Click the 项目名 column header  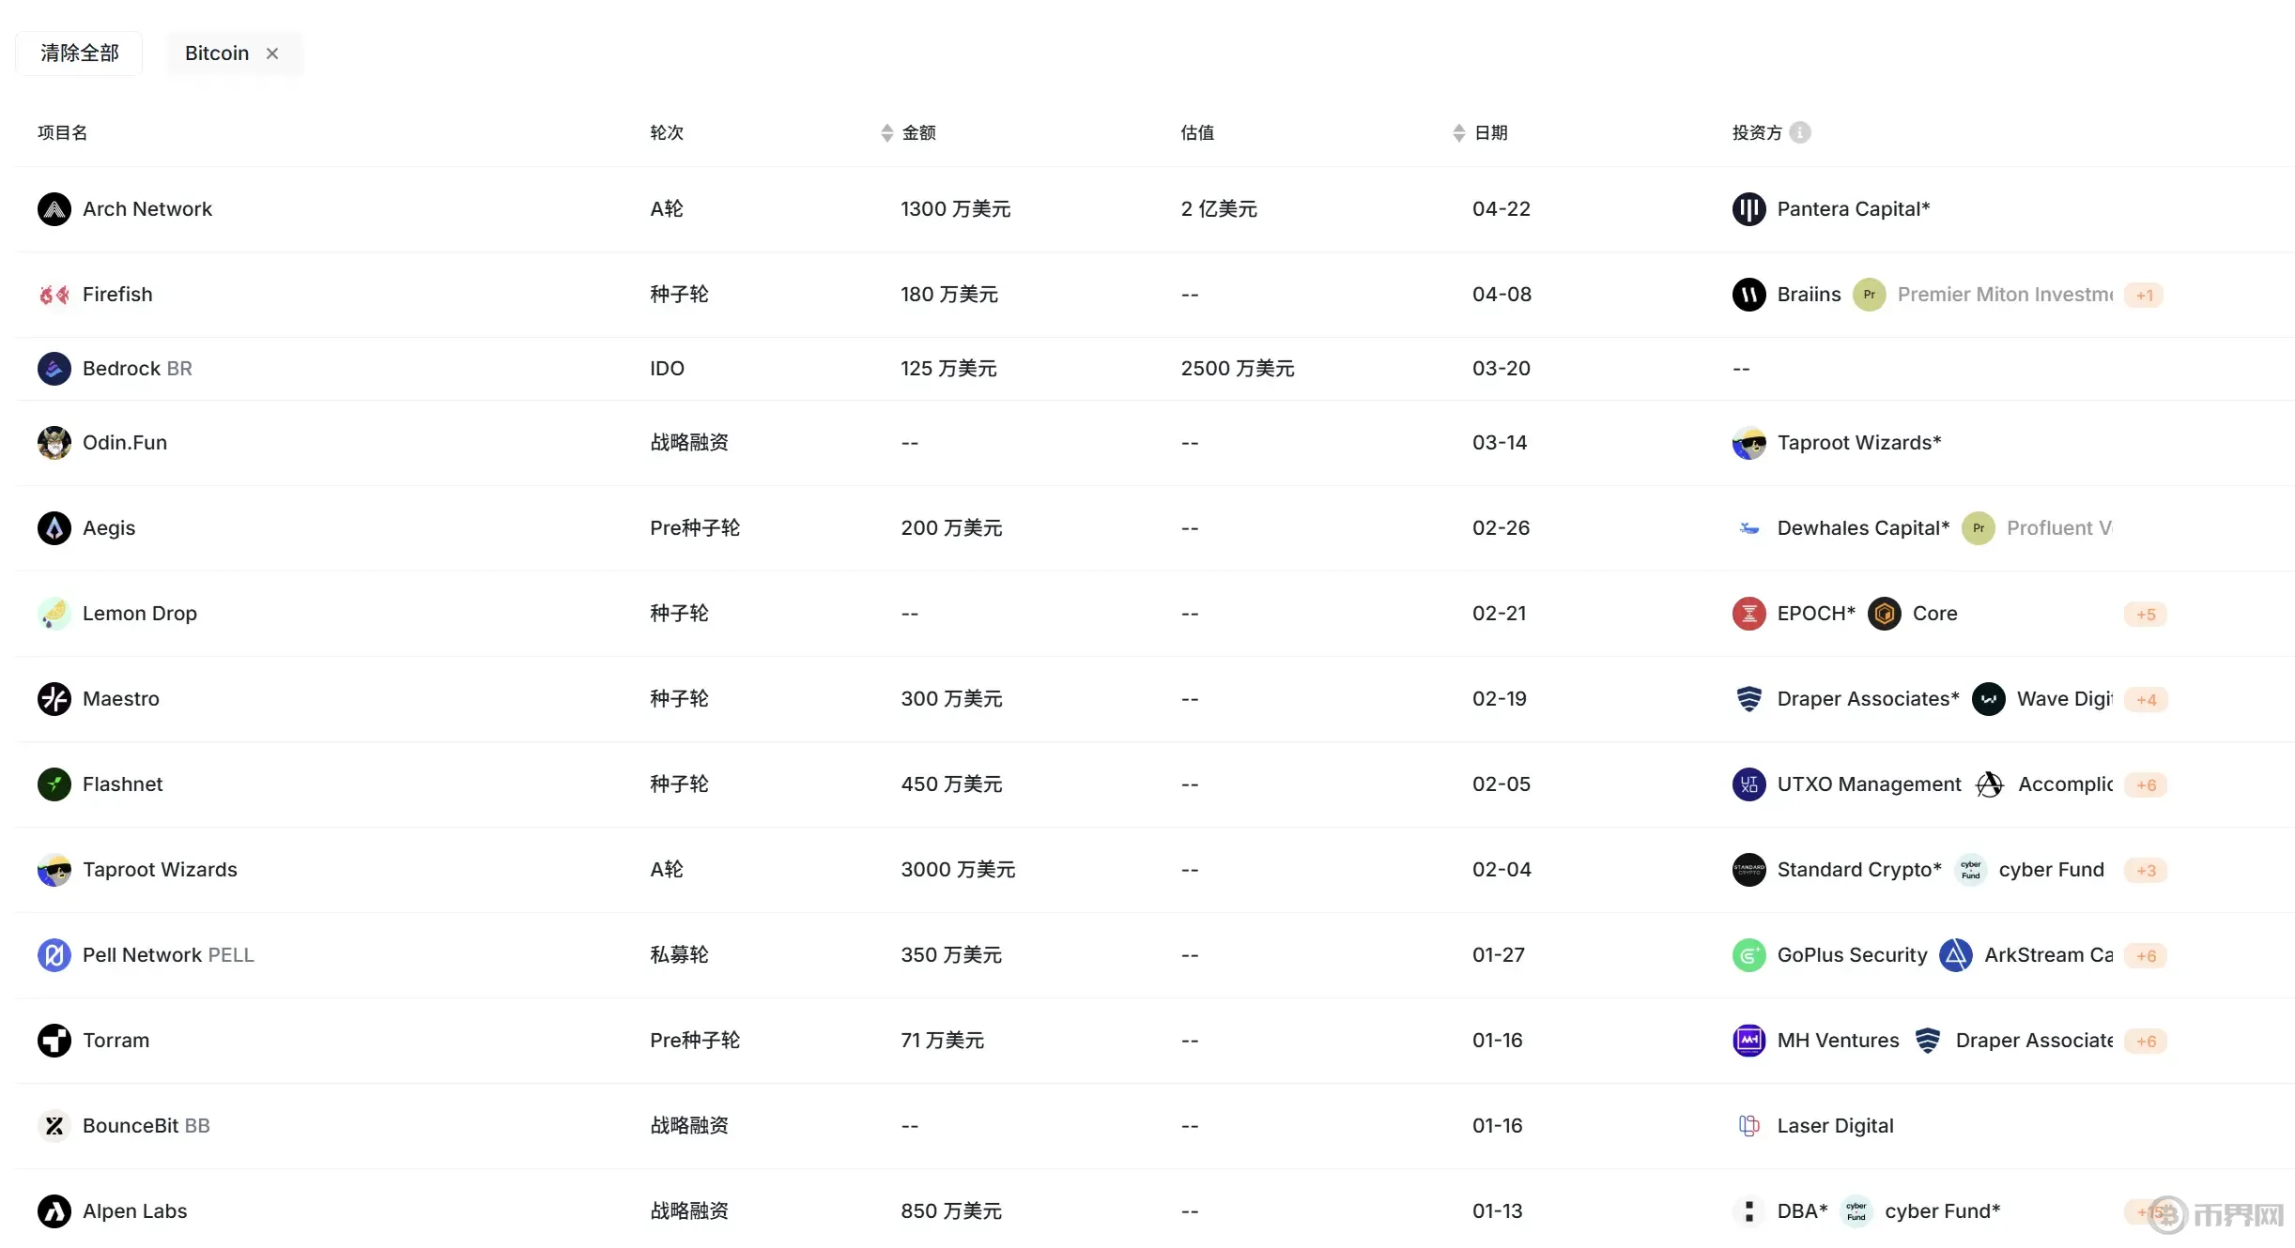coord(63,133)
